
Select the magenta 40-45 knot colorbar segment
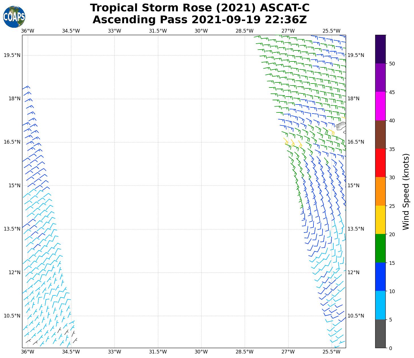[x=380, y=106]
